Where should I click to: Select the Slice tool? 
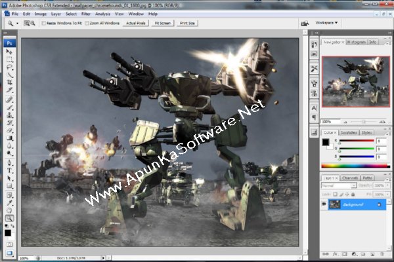click(9, 90)
